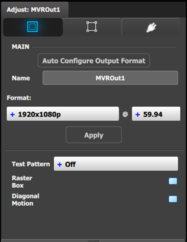The image size is (187, 242).
Task: Click the plus icon beside 1920x1080p
Action: pos(13,115)
